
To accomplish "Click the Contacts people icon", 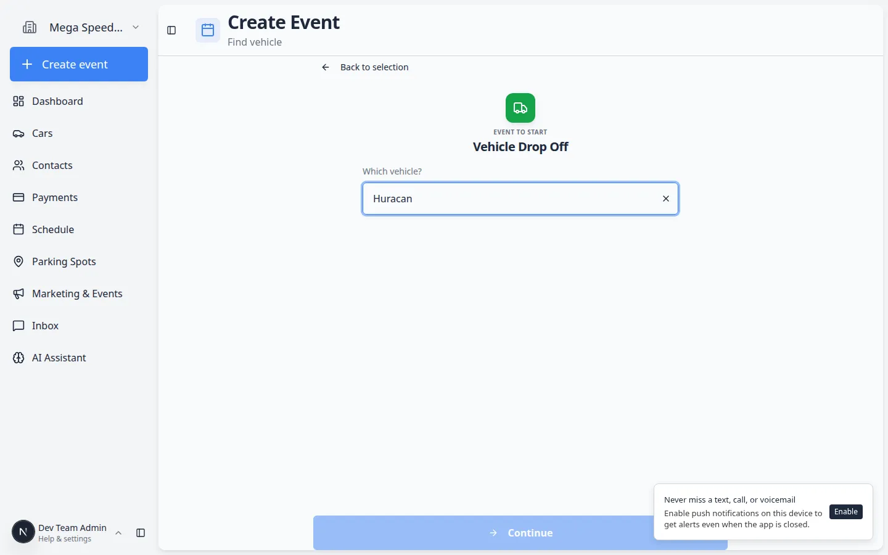I will tap(18, 165).
